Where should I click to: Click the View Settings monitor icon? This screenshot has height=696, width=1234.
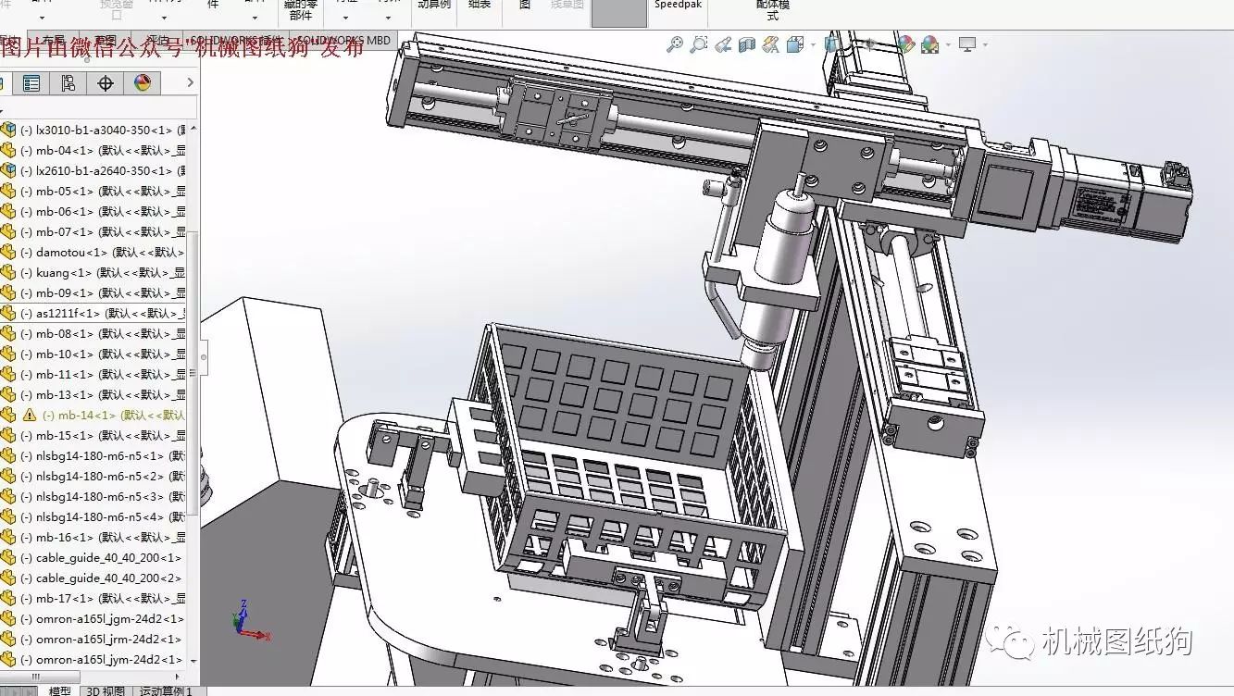tap(967, 43)
